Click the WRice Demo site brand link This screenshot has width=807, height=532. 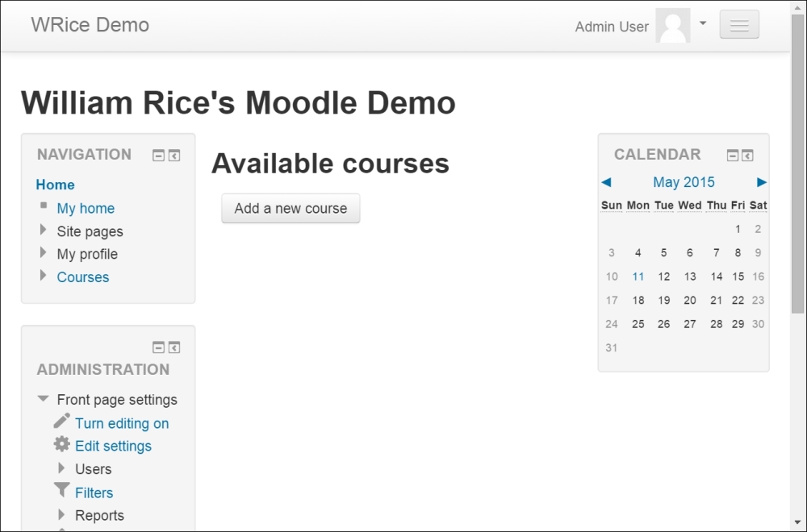pos(90,25)
